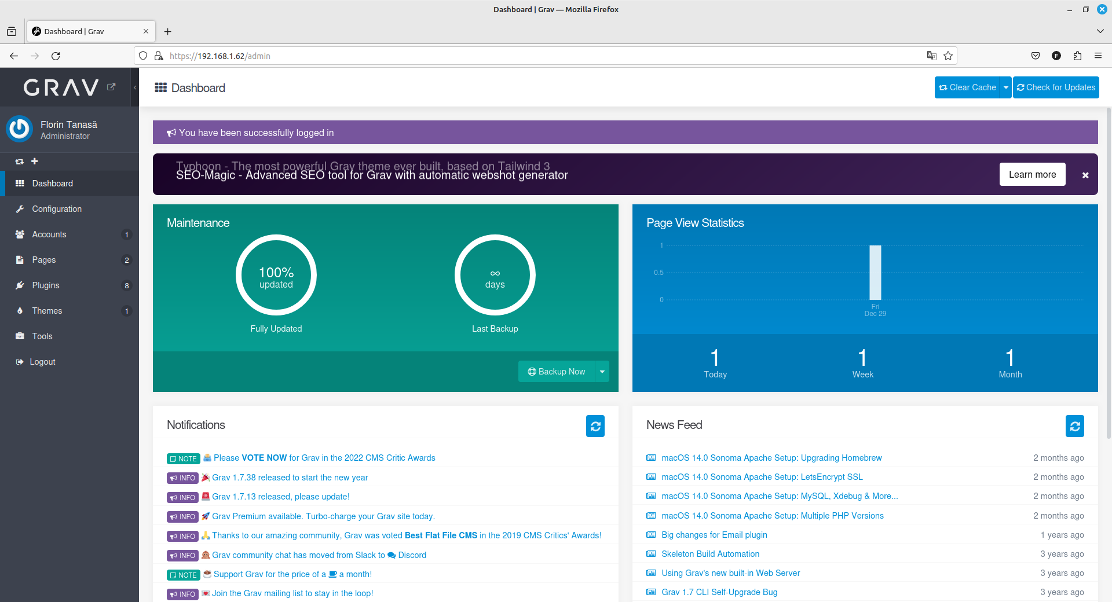Refresh the News Feed panel
The image size is (1112, 602).
(x=1075, y=426)
